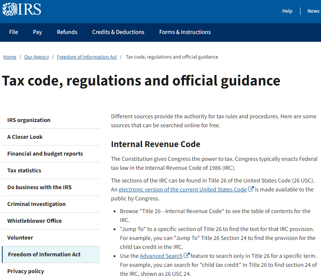
Task: Click Freedom of Information Act breadcrumb
Action: tap(87, 57)
